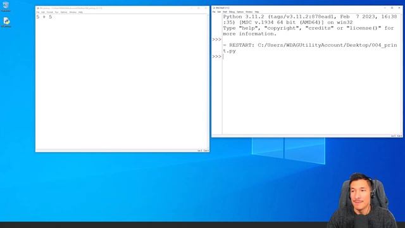Click the first '>>>' prompt in Shell sidebar
The width and height of the screenshot is (405, 228).
[216, 39]
